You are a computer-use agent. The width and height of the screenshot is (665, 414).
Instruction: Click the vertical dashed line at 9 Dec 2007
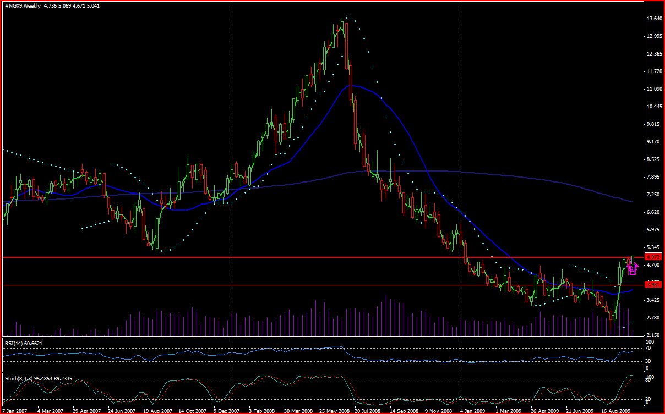(x=231, y=165)
